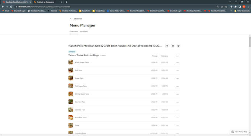Screen dimensions: 251x136
Task: Click the Ranch Milk Mexican Grill menu title
Action: 115,46
